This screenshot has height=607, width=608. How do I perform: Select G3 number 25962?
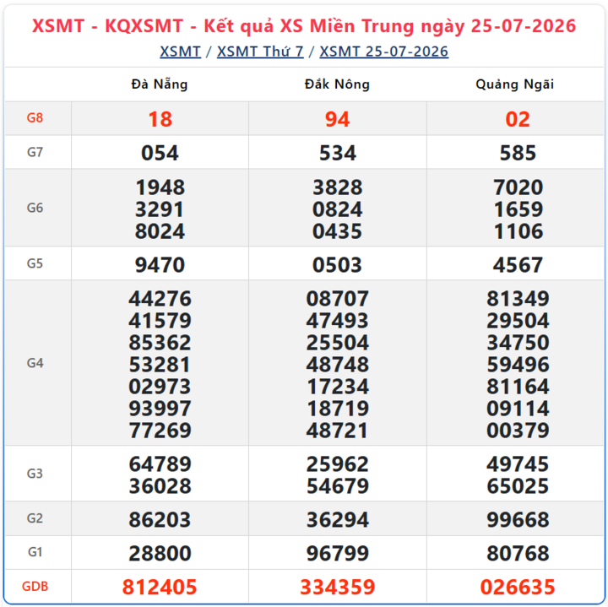point(337,464)
